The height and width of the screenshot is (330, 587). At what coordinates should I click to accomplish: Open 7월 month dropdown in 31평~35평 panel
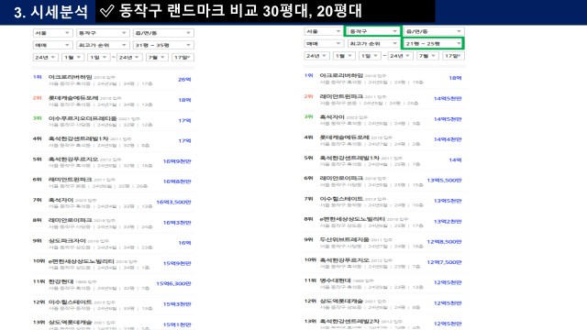[157, 57]
